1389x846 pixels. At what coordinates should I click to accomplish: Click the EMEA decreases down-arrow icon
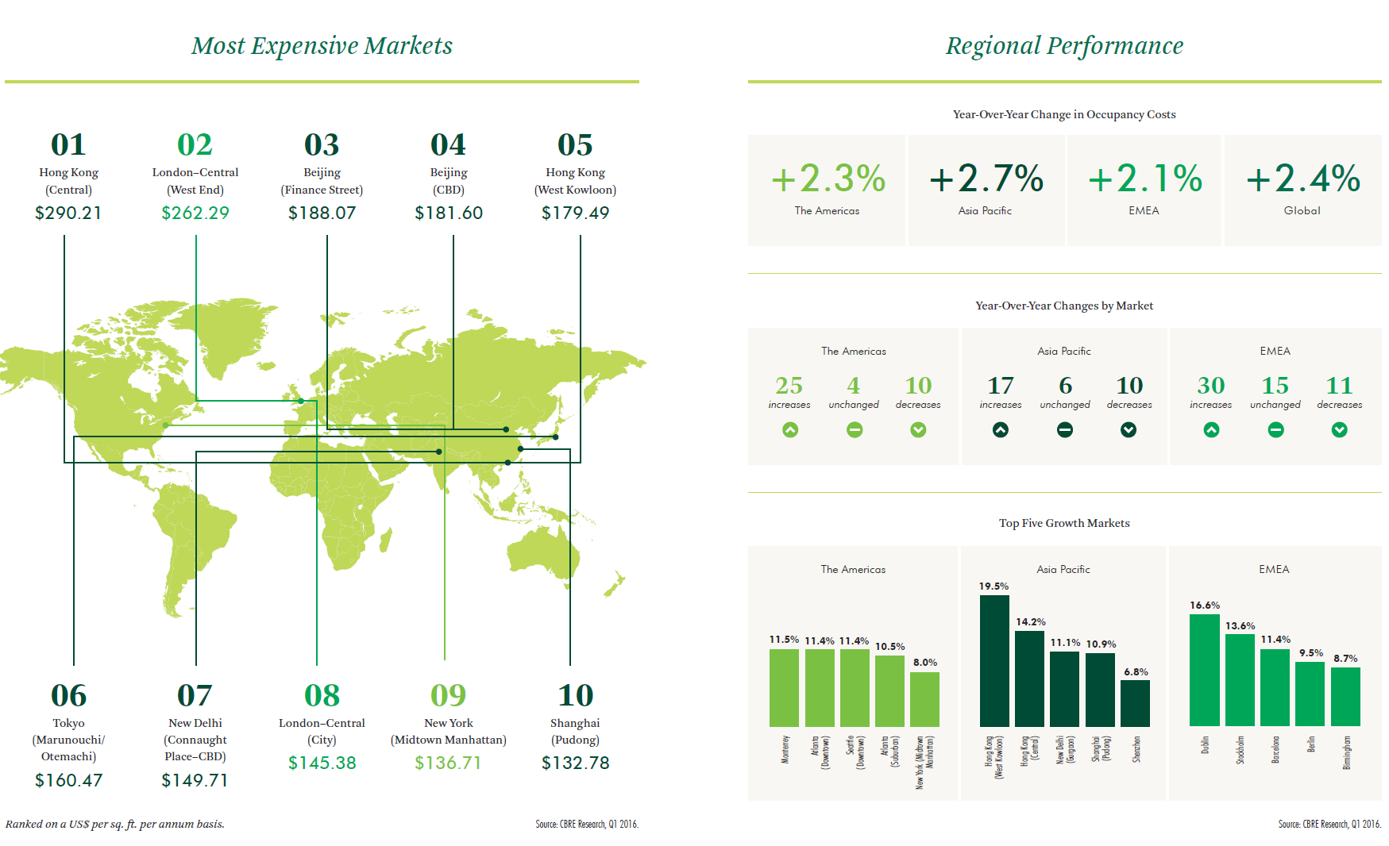pyautogui.click(x=1340, y=429)
